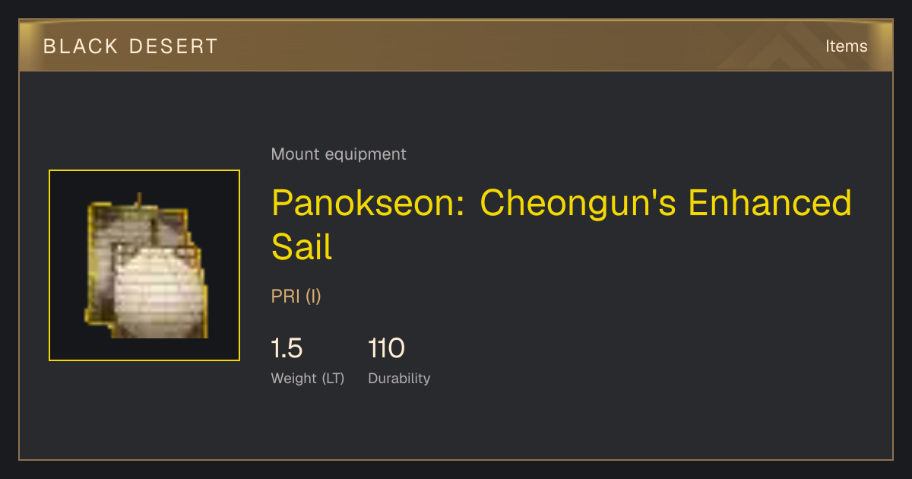Image resolution: width=912 pixels, height=479 pixels.
Task: Open the Items link in the header
Action: [x=846, y=46]
